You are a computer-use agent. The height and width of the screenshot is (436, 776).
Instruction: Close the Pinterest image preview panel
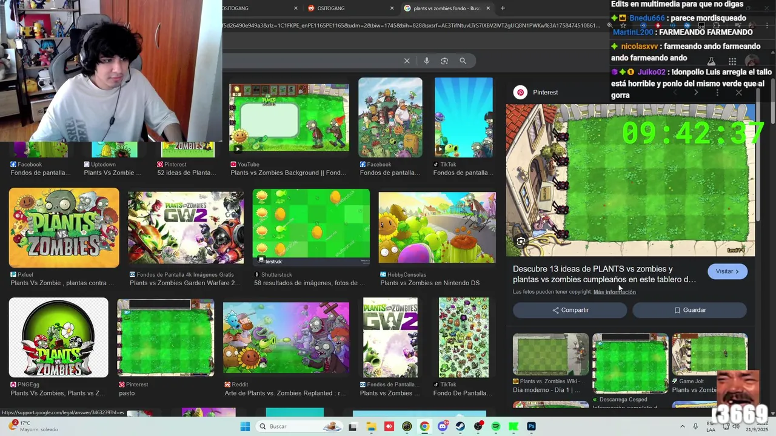pyautogui.click(x=738, y=93)
